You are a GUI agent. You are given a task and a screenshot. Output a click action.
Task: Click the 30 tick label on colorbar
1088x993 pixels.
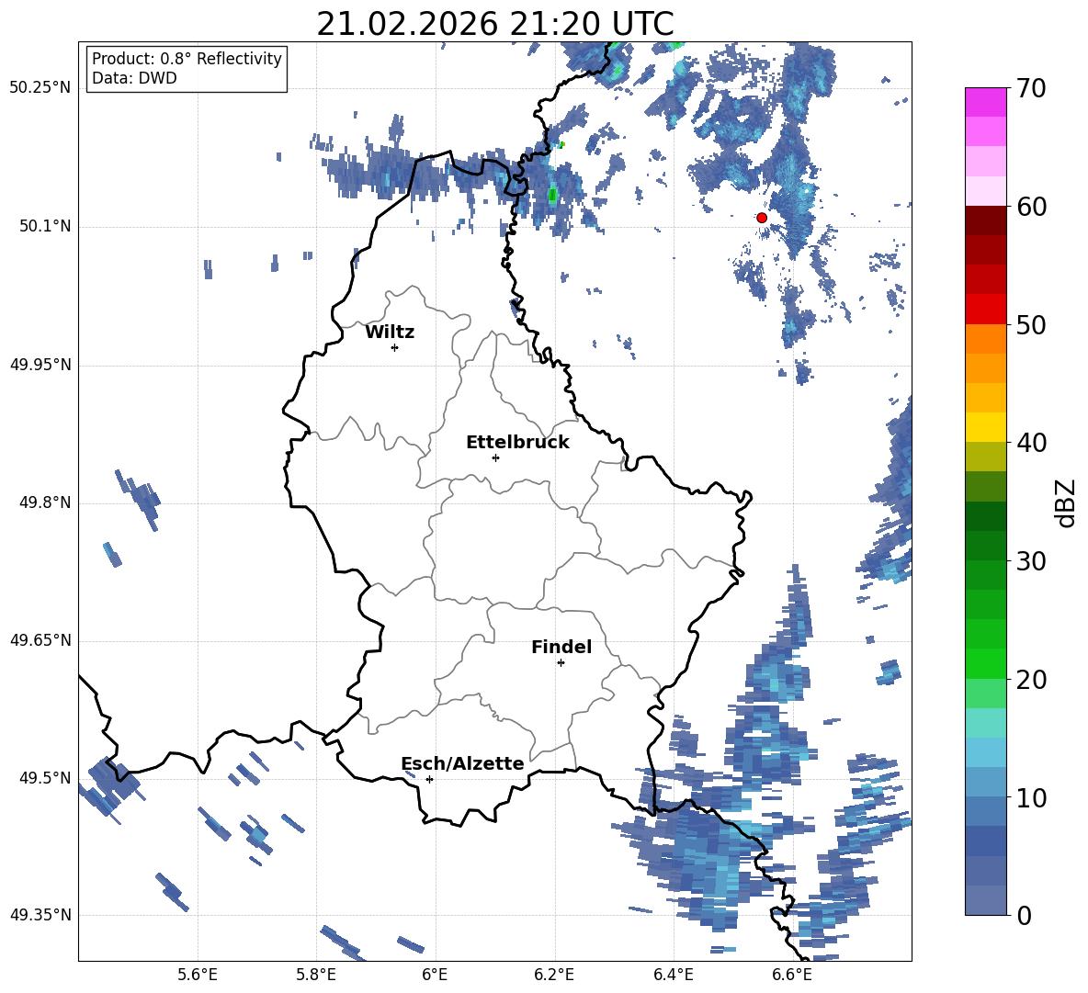[1031, 561]
